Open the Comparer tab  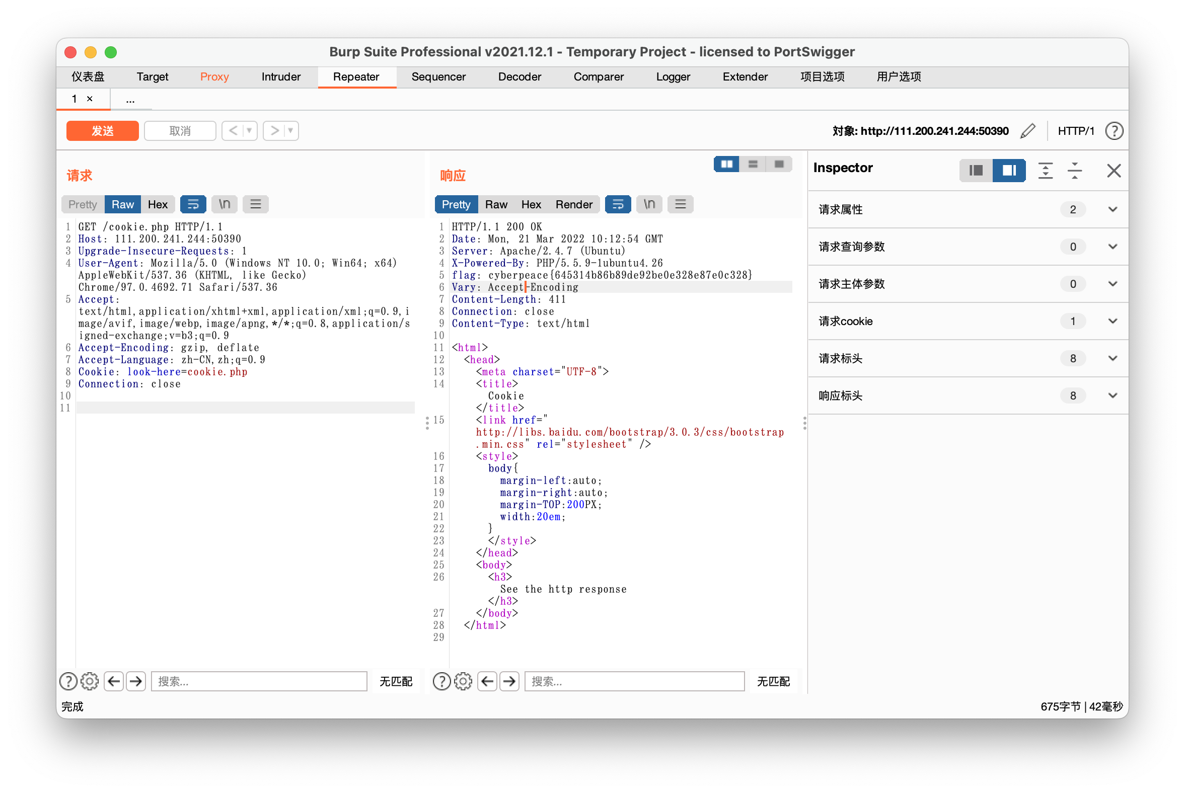pos(599,77)
